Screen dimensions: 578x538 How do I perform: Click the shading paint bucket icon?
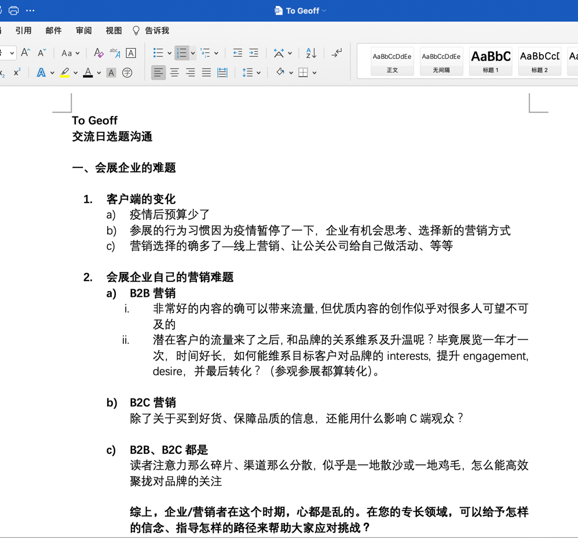coord(280,72)
